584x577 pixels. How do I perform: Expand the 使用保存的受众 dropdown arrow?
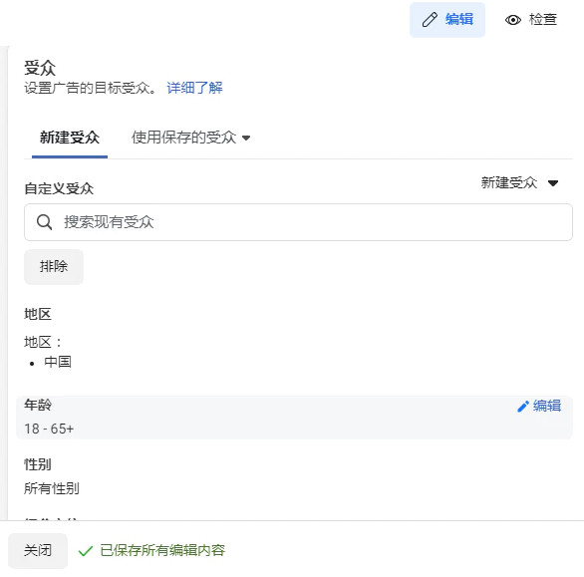(246, 139)
